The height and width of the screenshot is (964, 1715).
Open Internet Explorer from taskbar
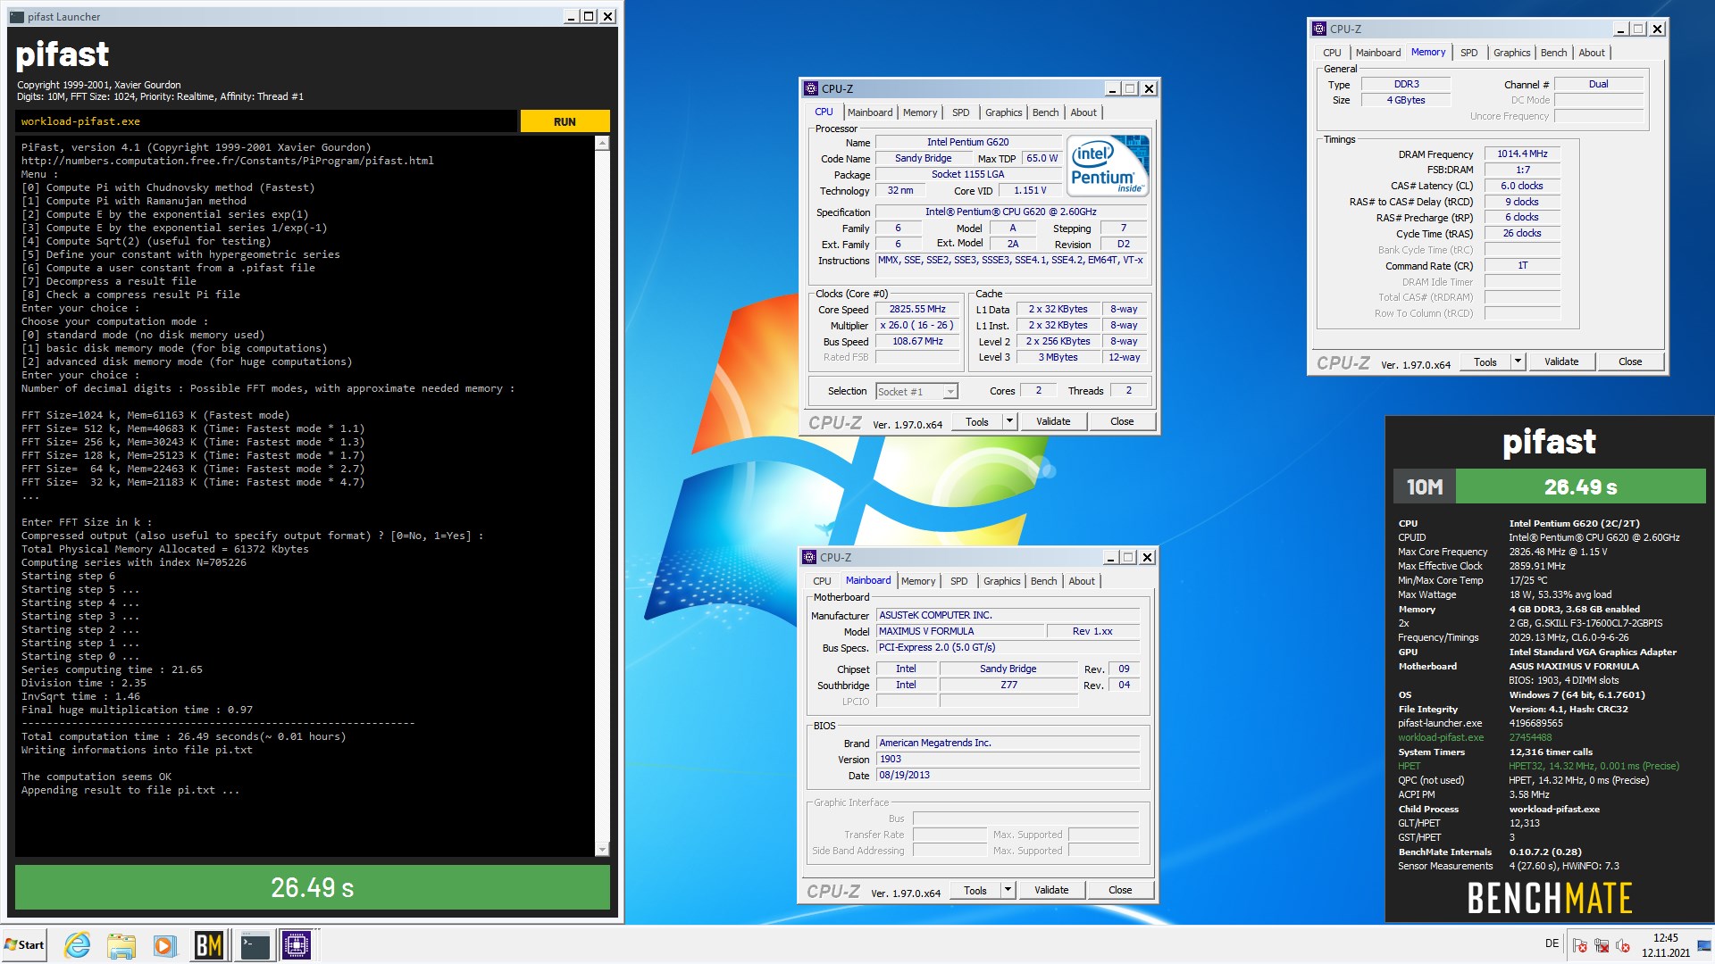(x=78, y=944)
